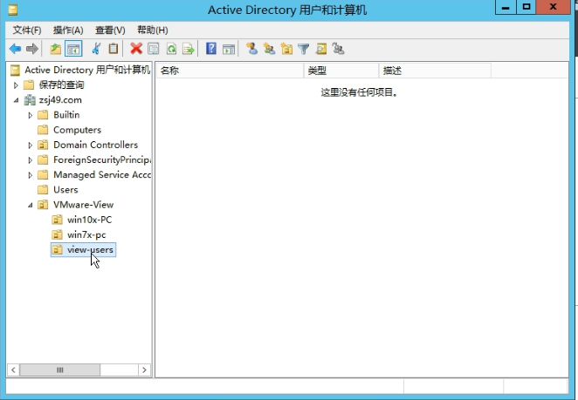Collapse the VMware-View OU
Image resolution: width=578 pixels, height=400 pixels.
coord(31,205)
